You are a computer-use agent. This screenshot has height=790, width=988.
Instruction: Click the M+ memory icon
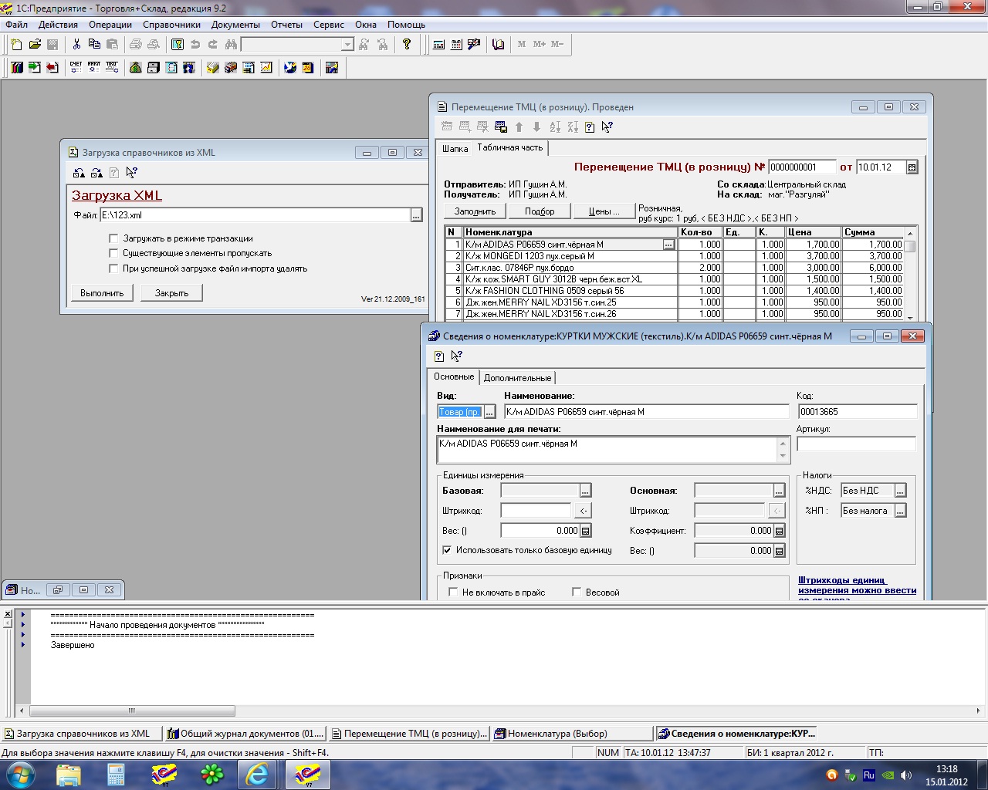point(539,45)
